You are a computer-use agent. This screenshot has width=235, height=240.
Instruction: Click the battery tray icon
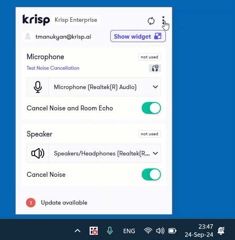(x=172, y=231)
